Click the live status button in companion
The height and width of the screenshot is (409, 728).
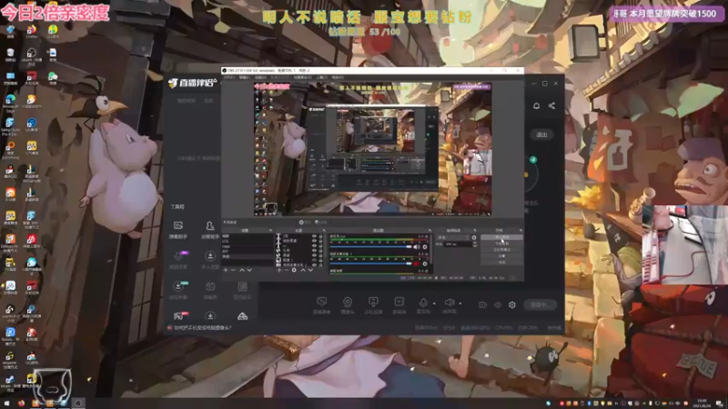pos(540,304)
